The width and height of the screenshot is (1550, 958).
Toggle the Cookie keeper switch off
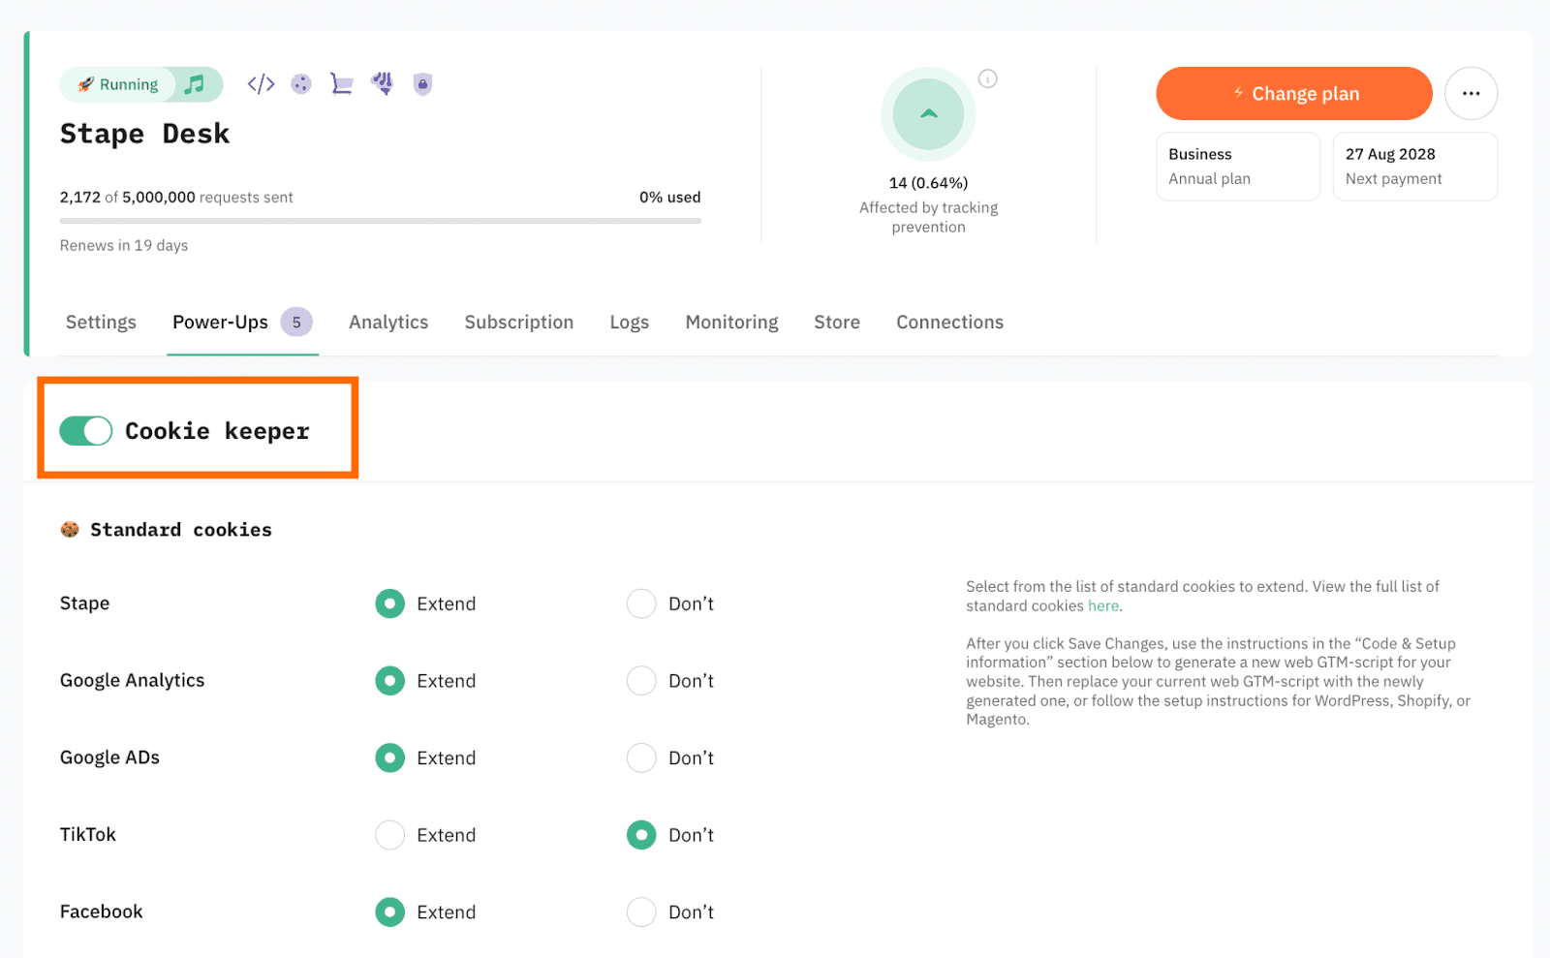tap(86, 431)
